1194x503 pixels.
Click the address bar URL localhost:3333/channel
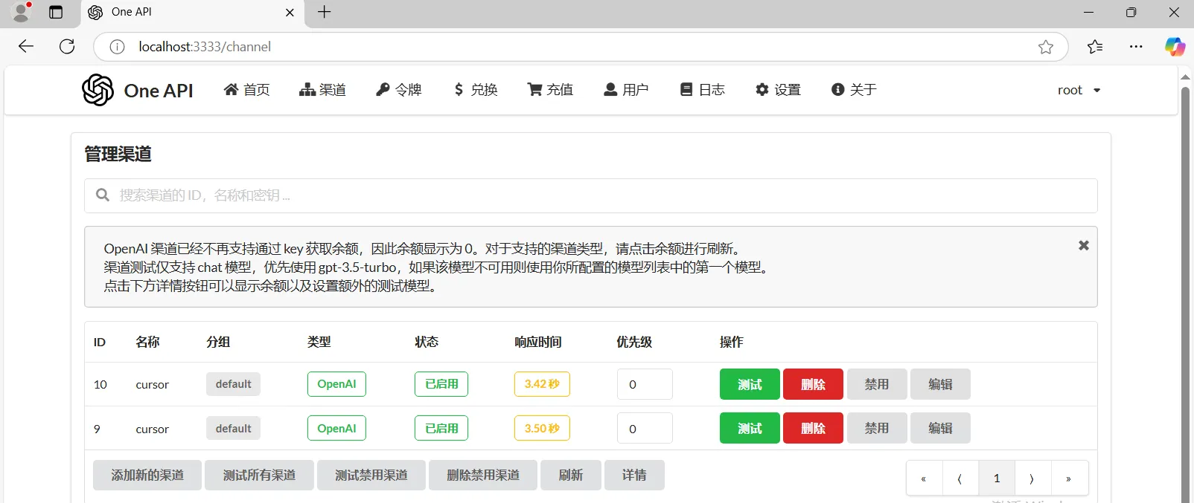pos(205,47)
